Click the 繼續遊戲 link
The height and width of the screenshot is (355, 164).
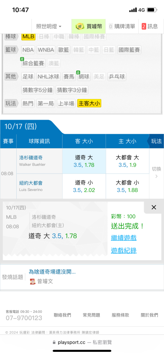[x=124, y=238]
